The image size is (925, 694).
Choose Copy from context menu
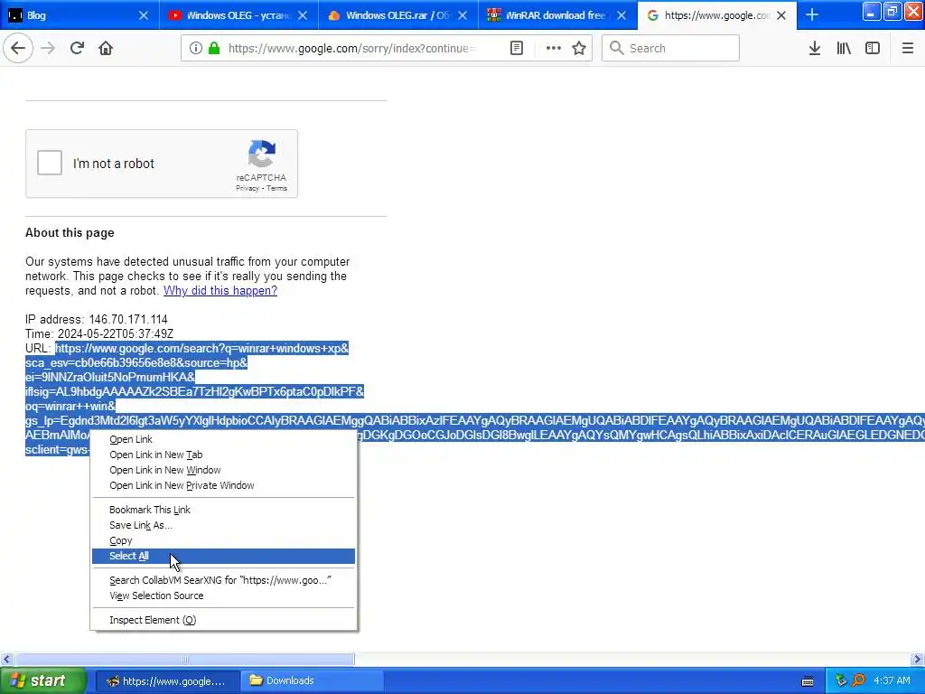(224, 540)
